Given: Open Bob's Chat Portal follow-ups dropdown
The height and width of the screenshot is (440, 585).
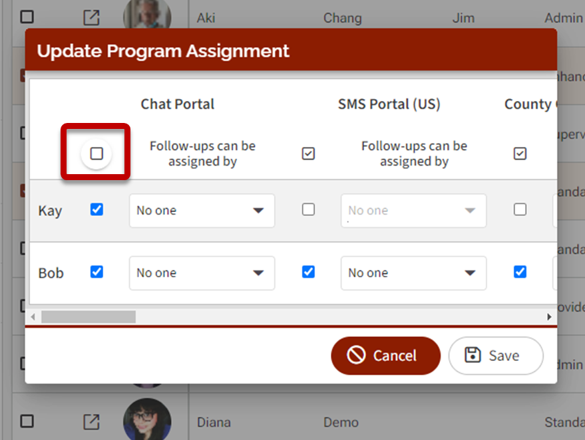Looking at the screenshot, I should [x=202, y=273].
